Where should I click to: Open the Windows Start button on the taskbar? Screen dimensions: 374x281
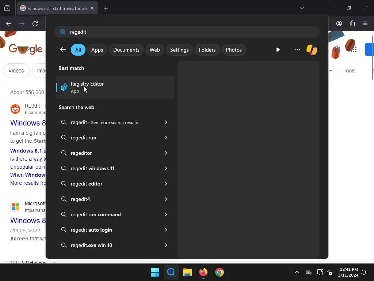tap(155, 272)
